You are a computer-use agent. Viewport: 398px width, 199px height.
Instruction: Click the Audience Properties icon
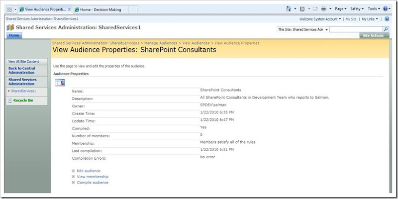click(59, 83)
